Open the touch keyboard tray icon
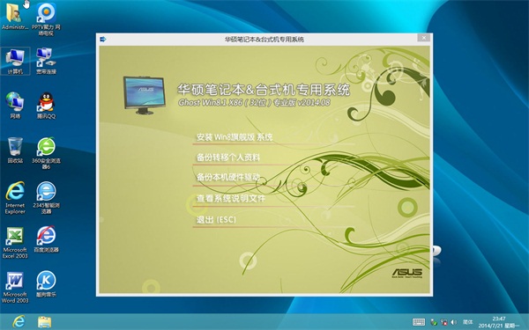The width and height of the screenshot is (529, 330). (419, 322)
